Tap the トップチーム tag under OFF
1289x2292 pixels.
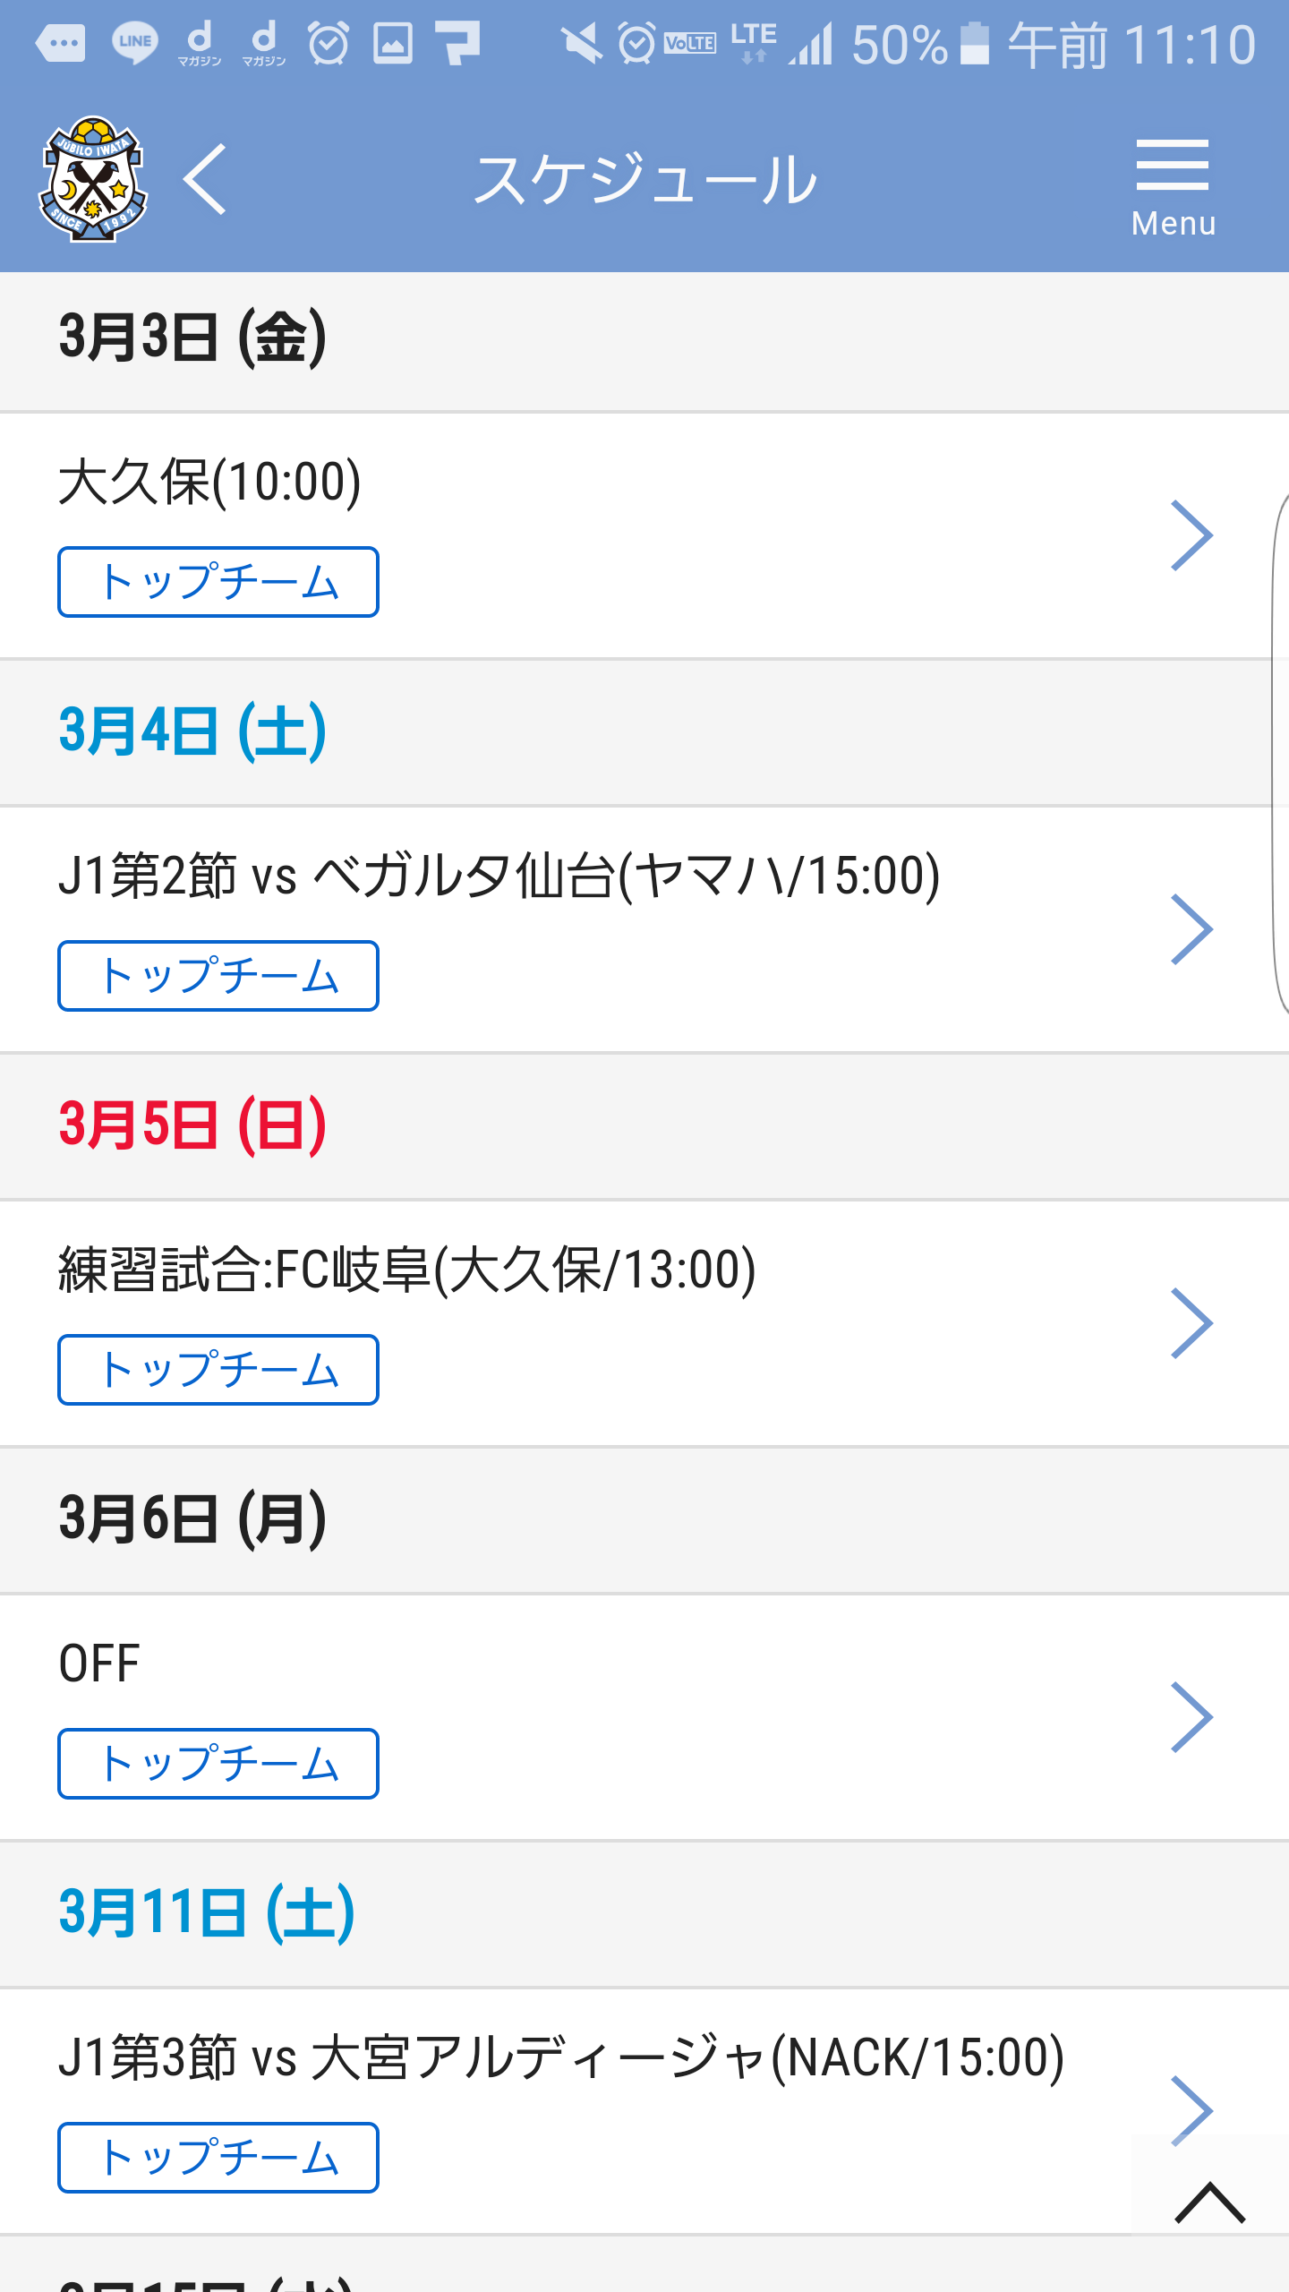[218, 1764]
